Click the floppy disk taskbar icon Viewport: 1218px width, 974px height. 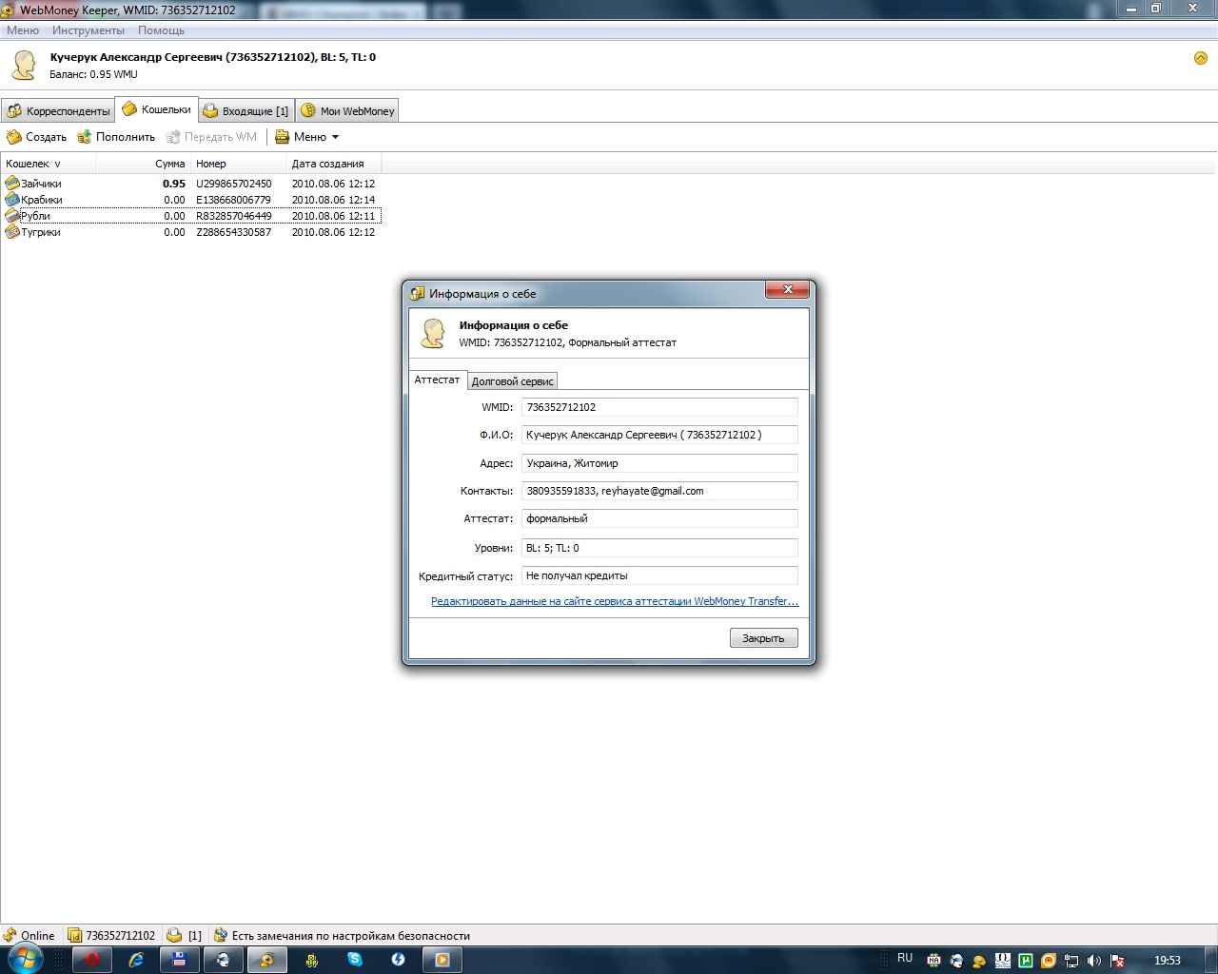[179, 960]
